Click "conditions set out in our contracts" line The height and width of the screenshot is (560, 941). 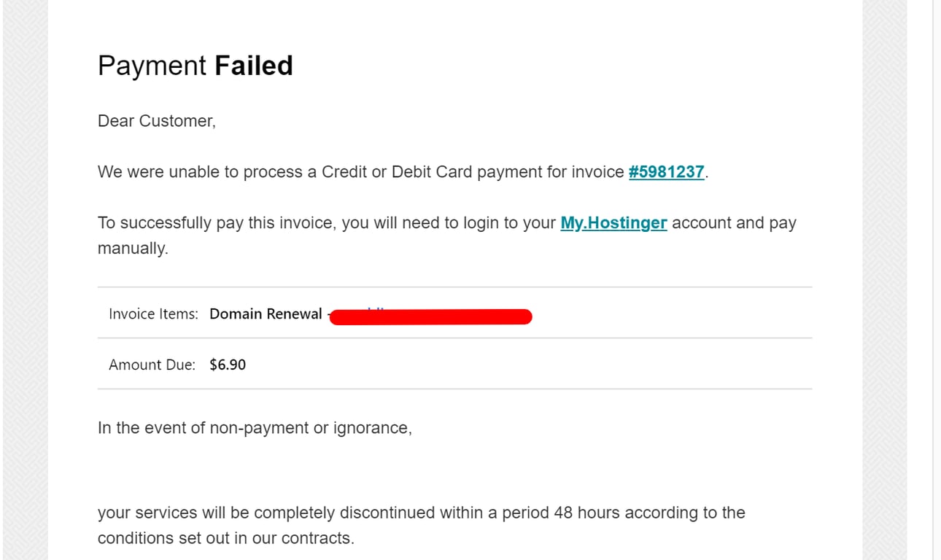click(x=225, y=539)
